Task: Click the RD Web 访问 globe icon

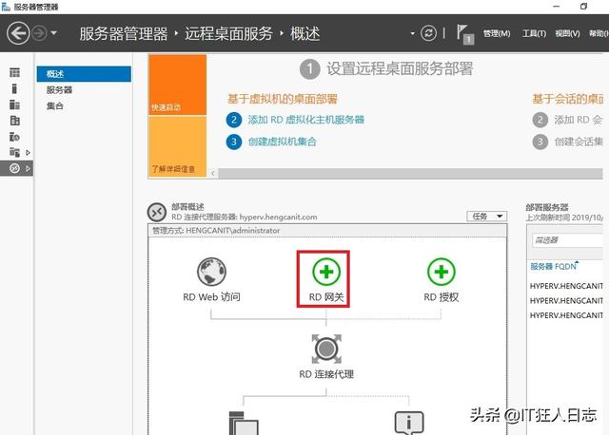Action: (x=210, y=273)
